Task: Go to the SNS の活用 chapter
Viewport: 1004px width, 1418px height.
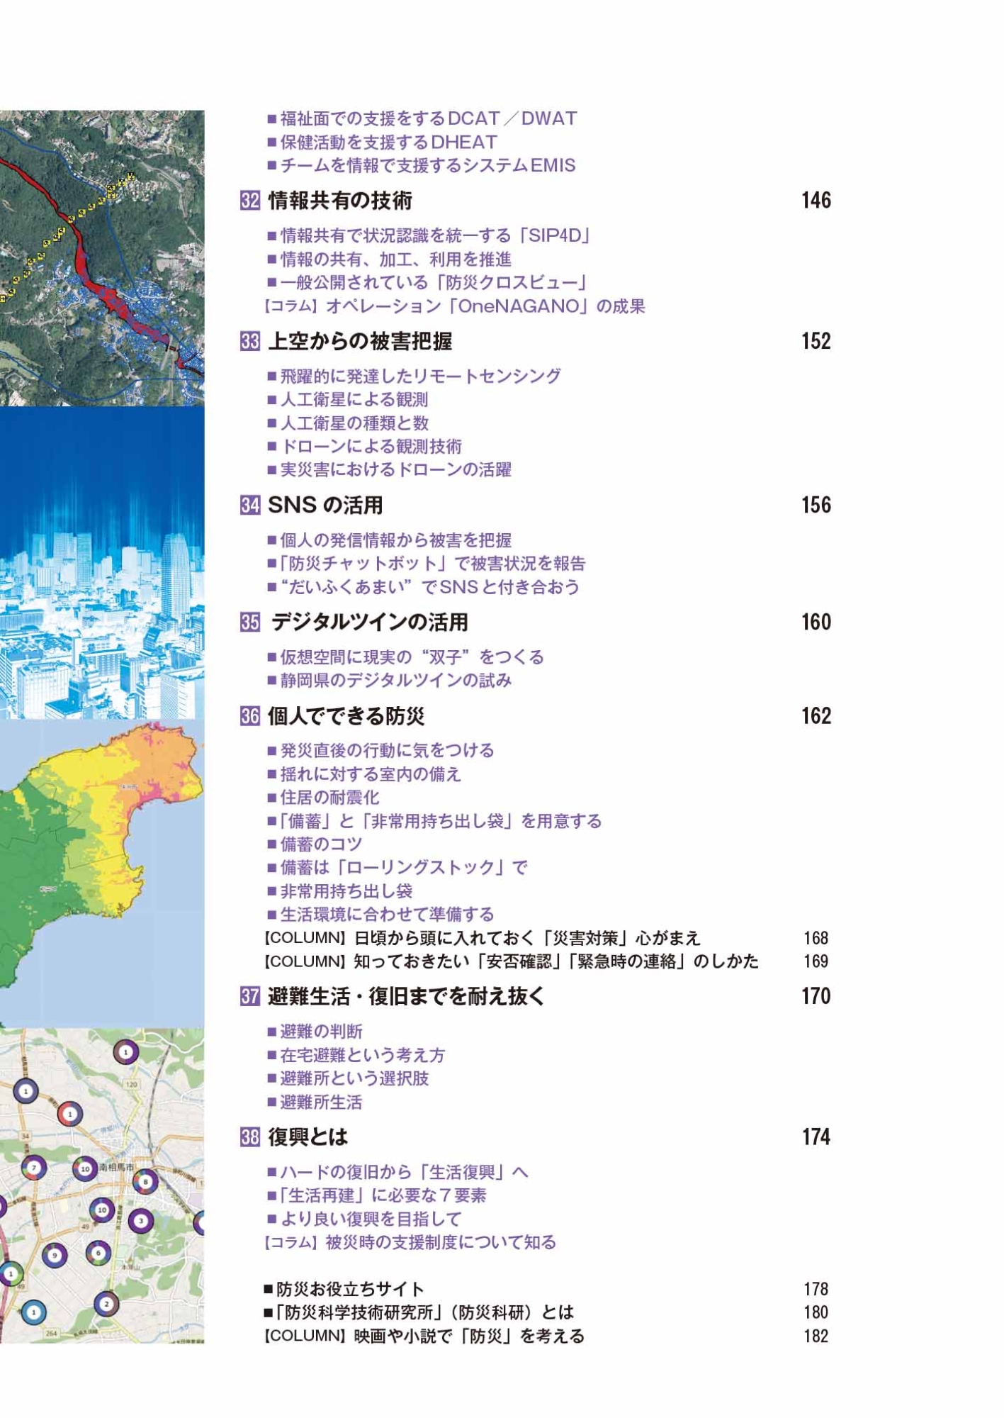Action: (x=325, y=506)
